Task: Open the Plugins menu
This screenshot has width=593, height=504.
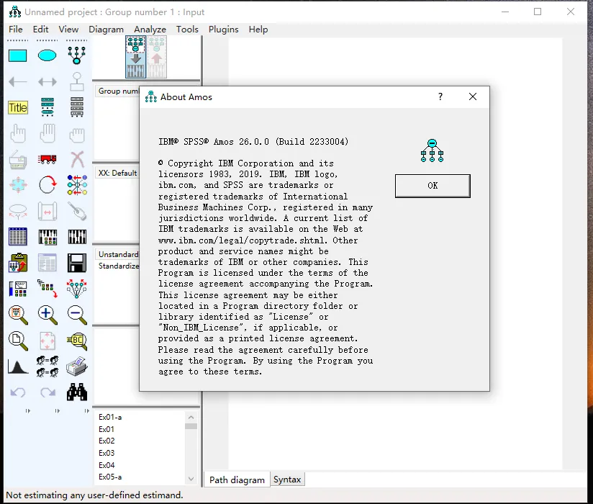Action: tap(224, 29)
